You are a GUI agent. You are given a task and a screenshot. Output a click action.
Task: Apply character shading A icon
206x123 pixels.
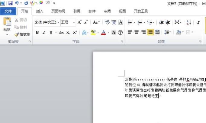(114, 32)
